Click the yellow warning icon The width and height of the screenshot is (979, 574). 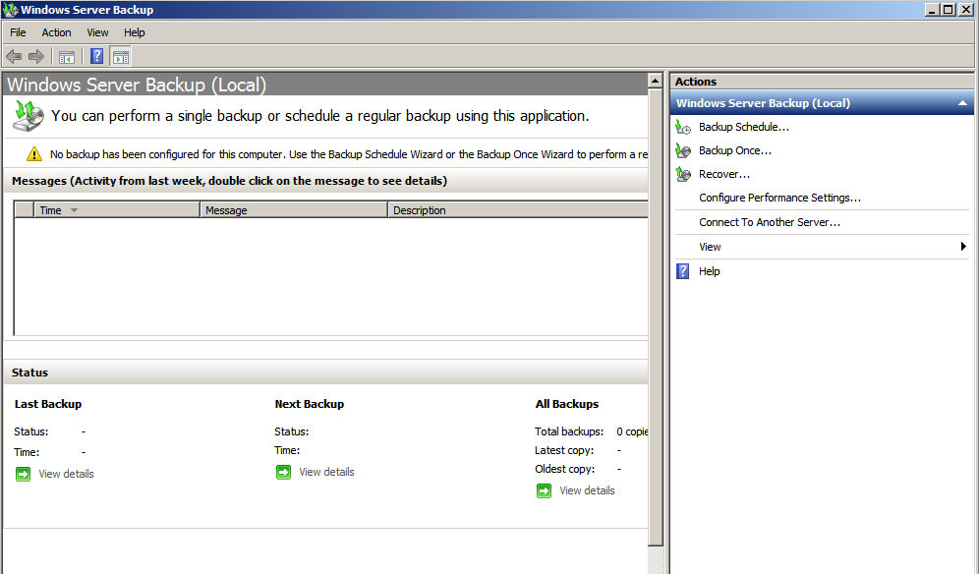coord(34,154)
